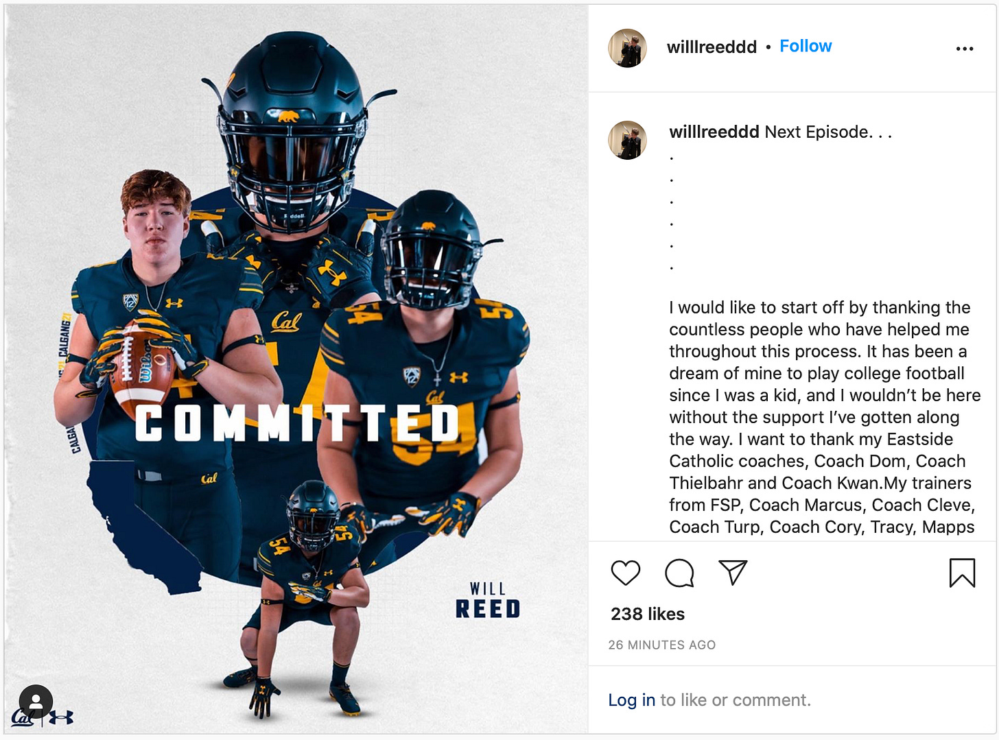Save post with the bookmark icon
This screenshot has height=740, width=999.
(962, 573)
